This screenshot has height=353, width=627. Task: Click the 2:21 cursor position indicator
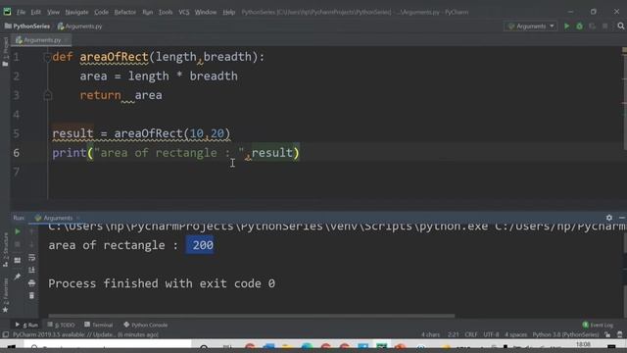click(453, 334)
